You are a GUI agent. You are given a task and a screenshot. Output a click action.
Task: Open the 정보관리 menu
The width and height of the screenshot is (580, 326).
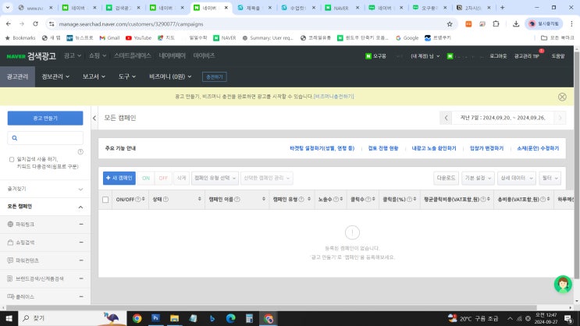pos(55,77)
